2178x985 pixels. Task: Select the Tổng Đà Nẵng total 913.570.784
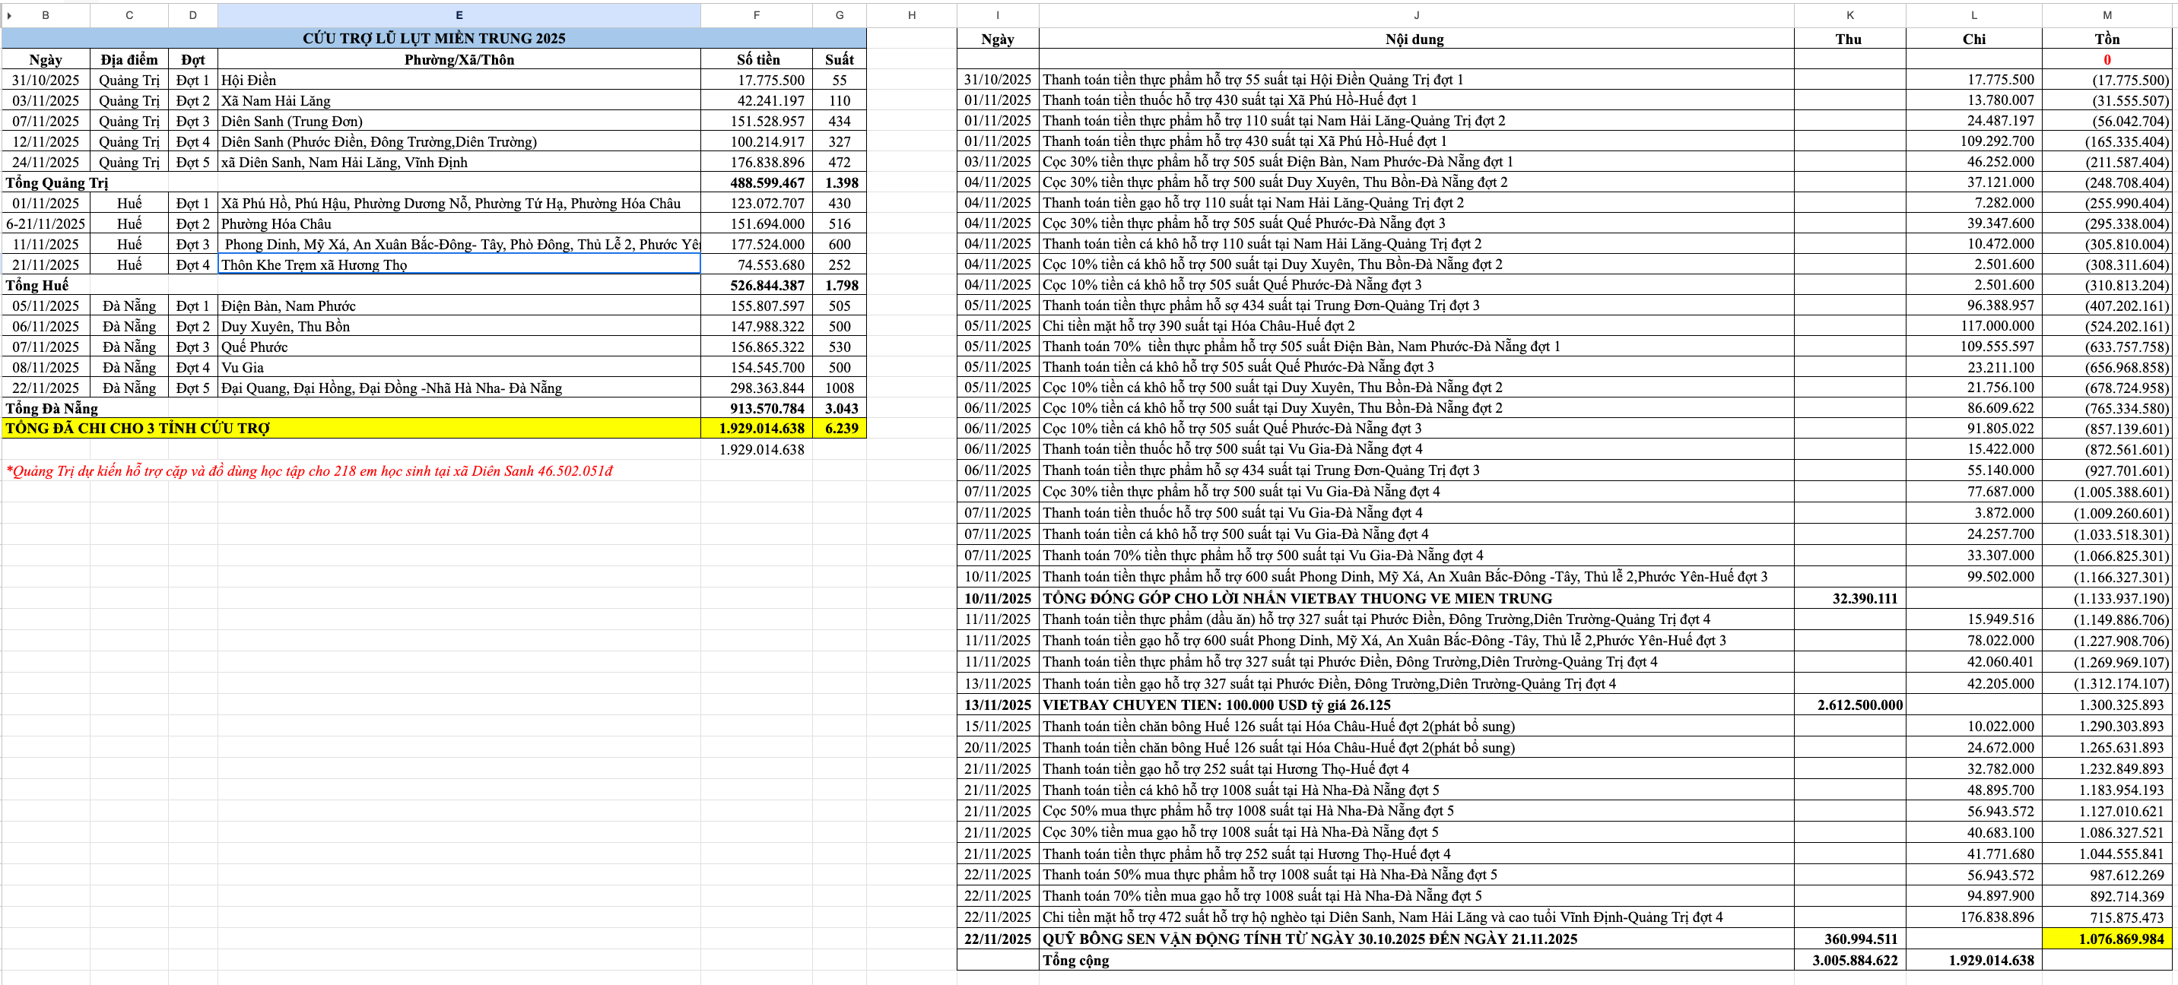766,408
